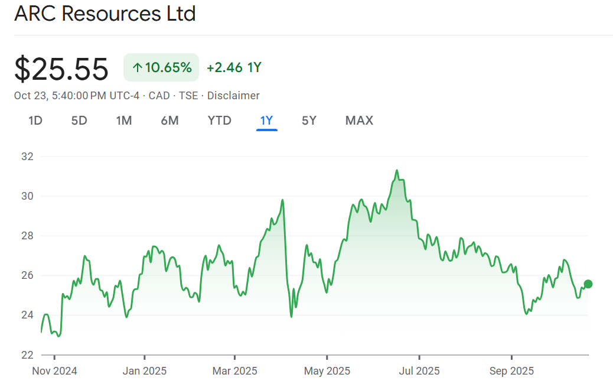
Task: Select the 5D chart range
Action: pyautogui.click(x=79, y=121)
